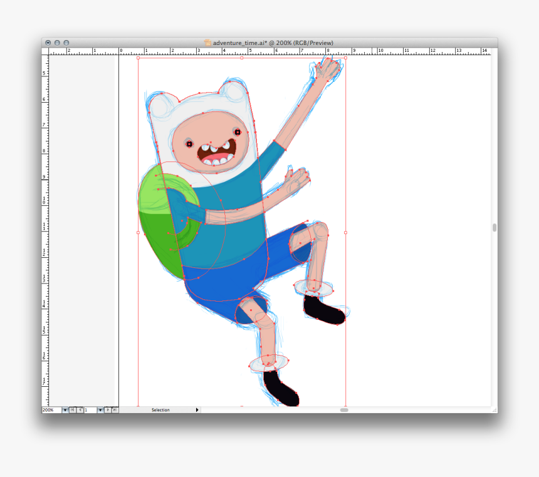The height and width of the screenshot is (477, 539).
Task: Go to the previous artboard
Action: [80, 410]
